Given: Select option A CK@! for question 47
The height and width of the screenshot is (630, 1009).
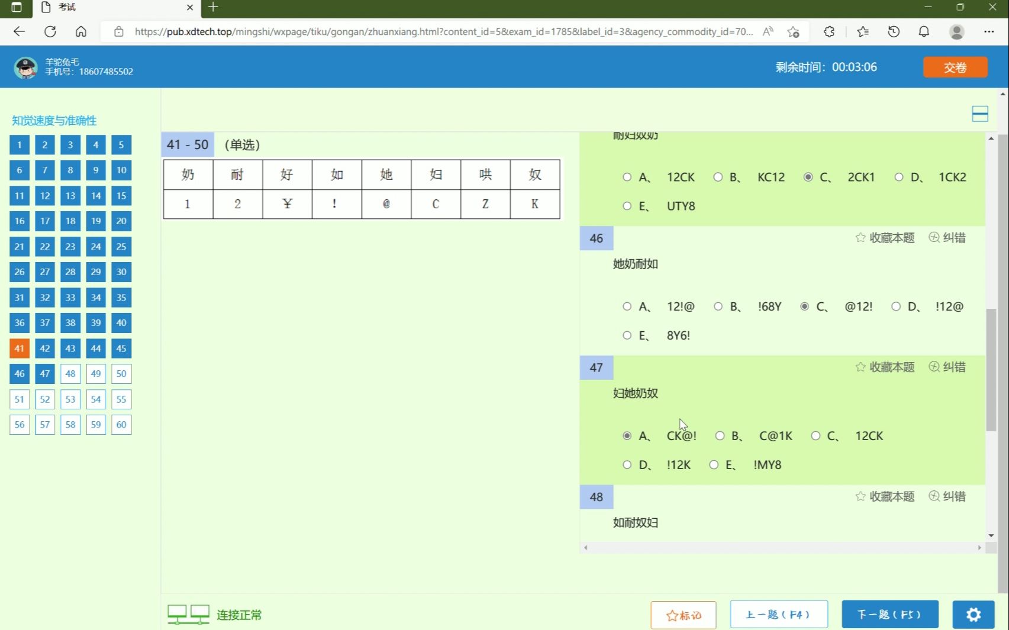Looking at the screenshot, I should (x=627, y=435).
